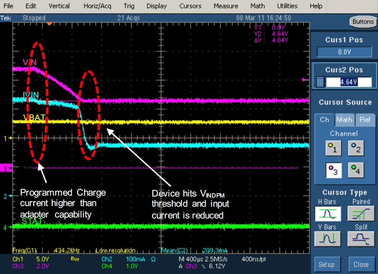The height and width of the screenshot is (274, 378).
Task: Switch to the Math cursor source tab
Action: 344,120
